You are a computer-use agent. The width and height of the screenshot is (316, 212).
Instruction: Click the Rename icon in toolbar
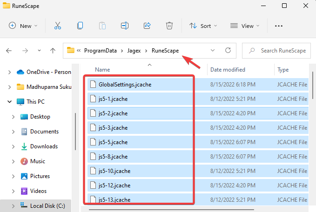click(x=125, y=26)
